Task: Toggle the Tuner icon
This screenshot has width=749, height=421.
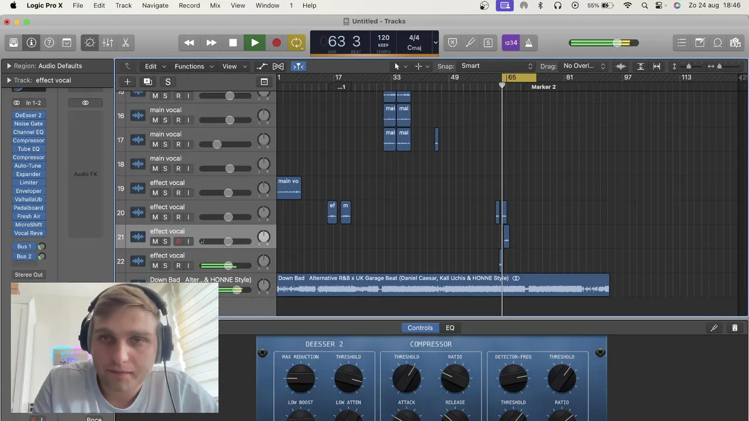Action: 470,43
